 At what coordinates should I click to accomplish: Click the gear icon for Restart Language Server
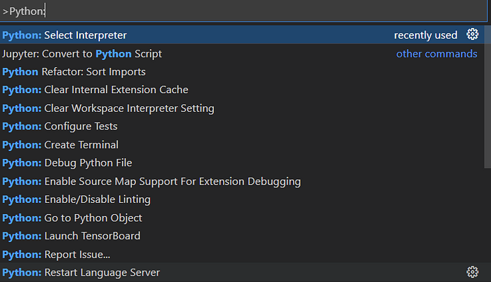472,272
